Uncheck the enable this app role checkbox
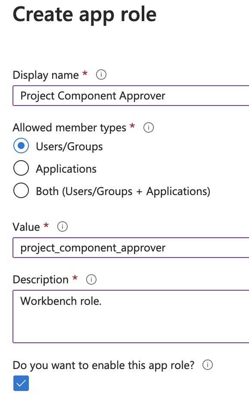This screenshot has height=397, width=249. pyautogui.click(x=21, y=383)
